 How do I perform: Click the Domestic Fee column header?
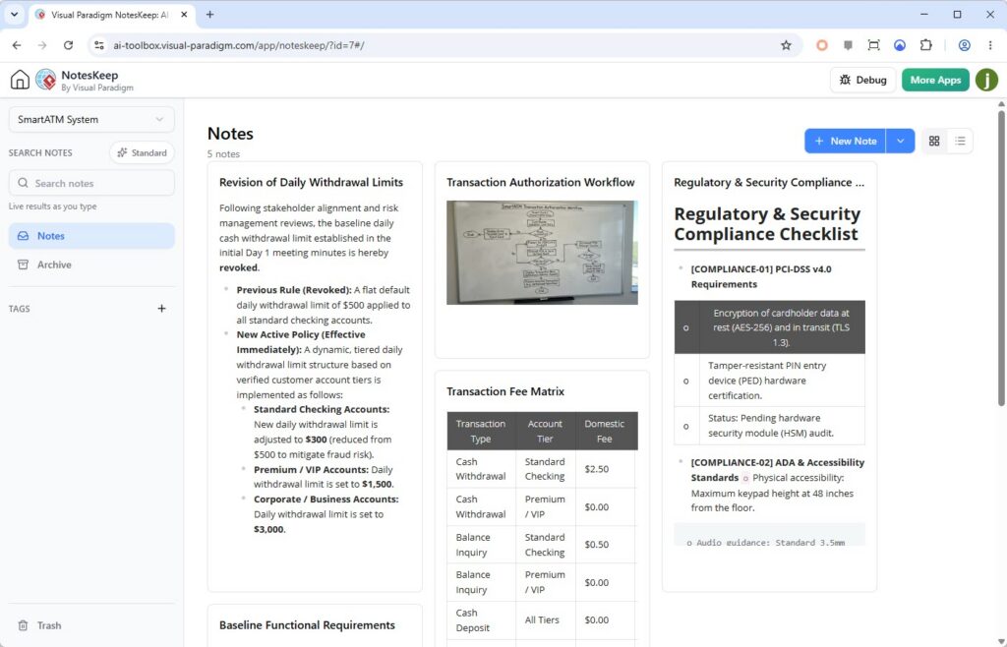604,431
